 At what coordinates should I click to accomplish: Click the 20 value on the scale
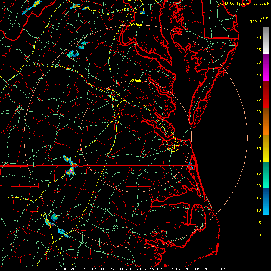coord(259,185)
